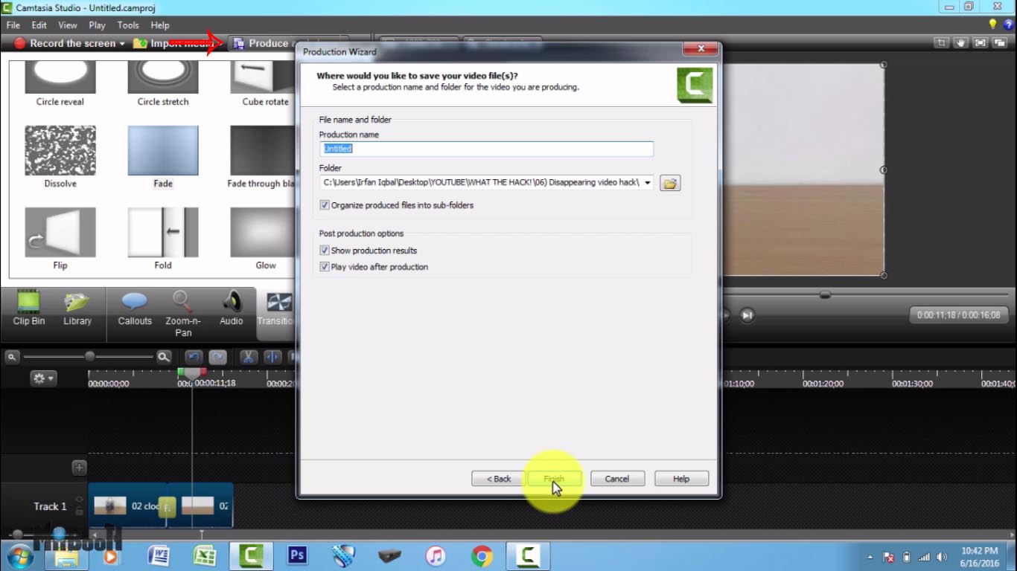
Task: Open the Play menu
Action: pos(97,25)
